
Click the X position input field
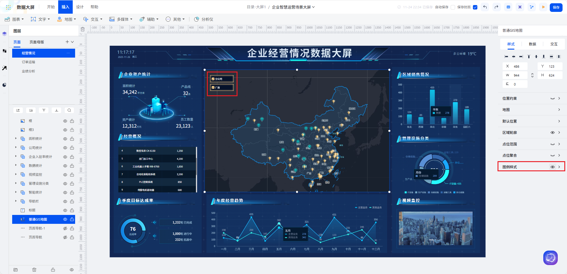(x=519, y=66)
